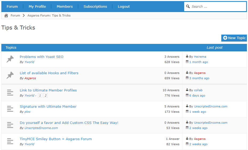This screenshot has height=150, width=248.
Task: Open the author link plos
Action: 27,112
